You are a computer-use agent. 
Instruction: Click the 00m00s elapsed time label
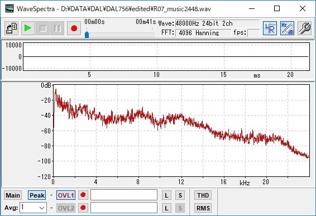pyautogui.click(x=94, y=22)
